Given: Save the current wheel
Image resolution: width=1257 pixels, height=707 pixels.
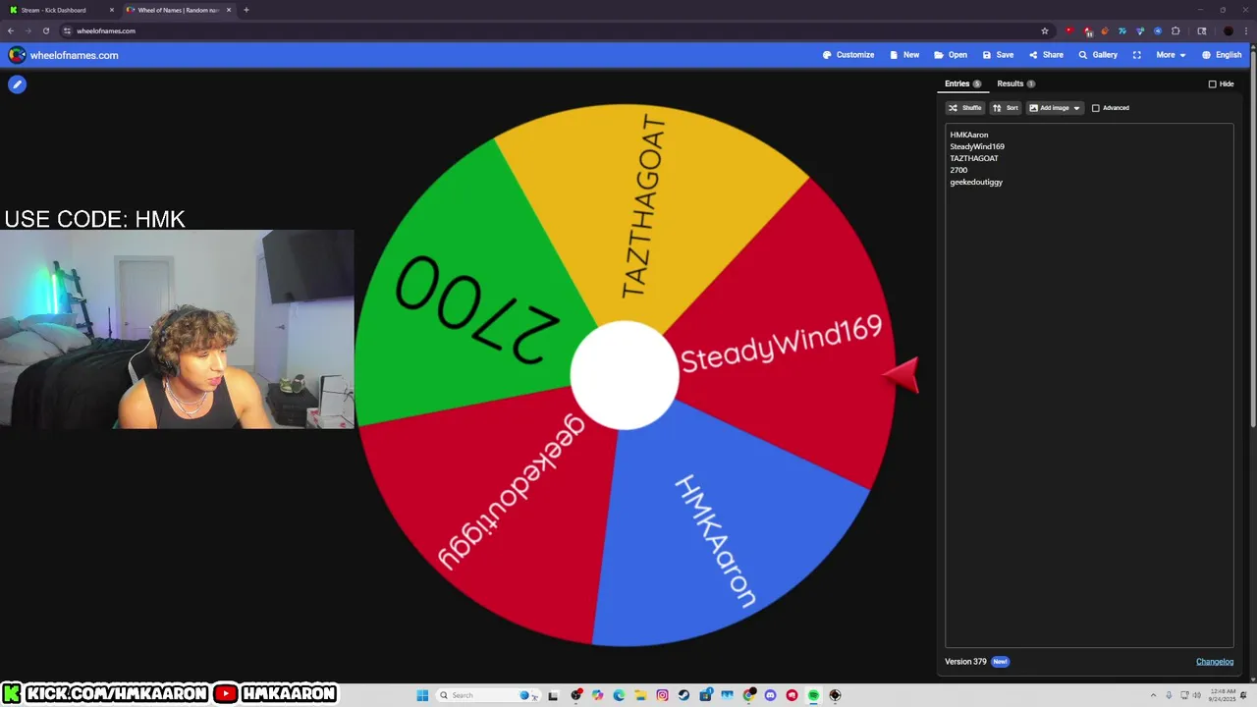Looking at the screenshot, I should [x=998, y=55].
